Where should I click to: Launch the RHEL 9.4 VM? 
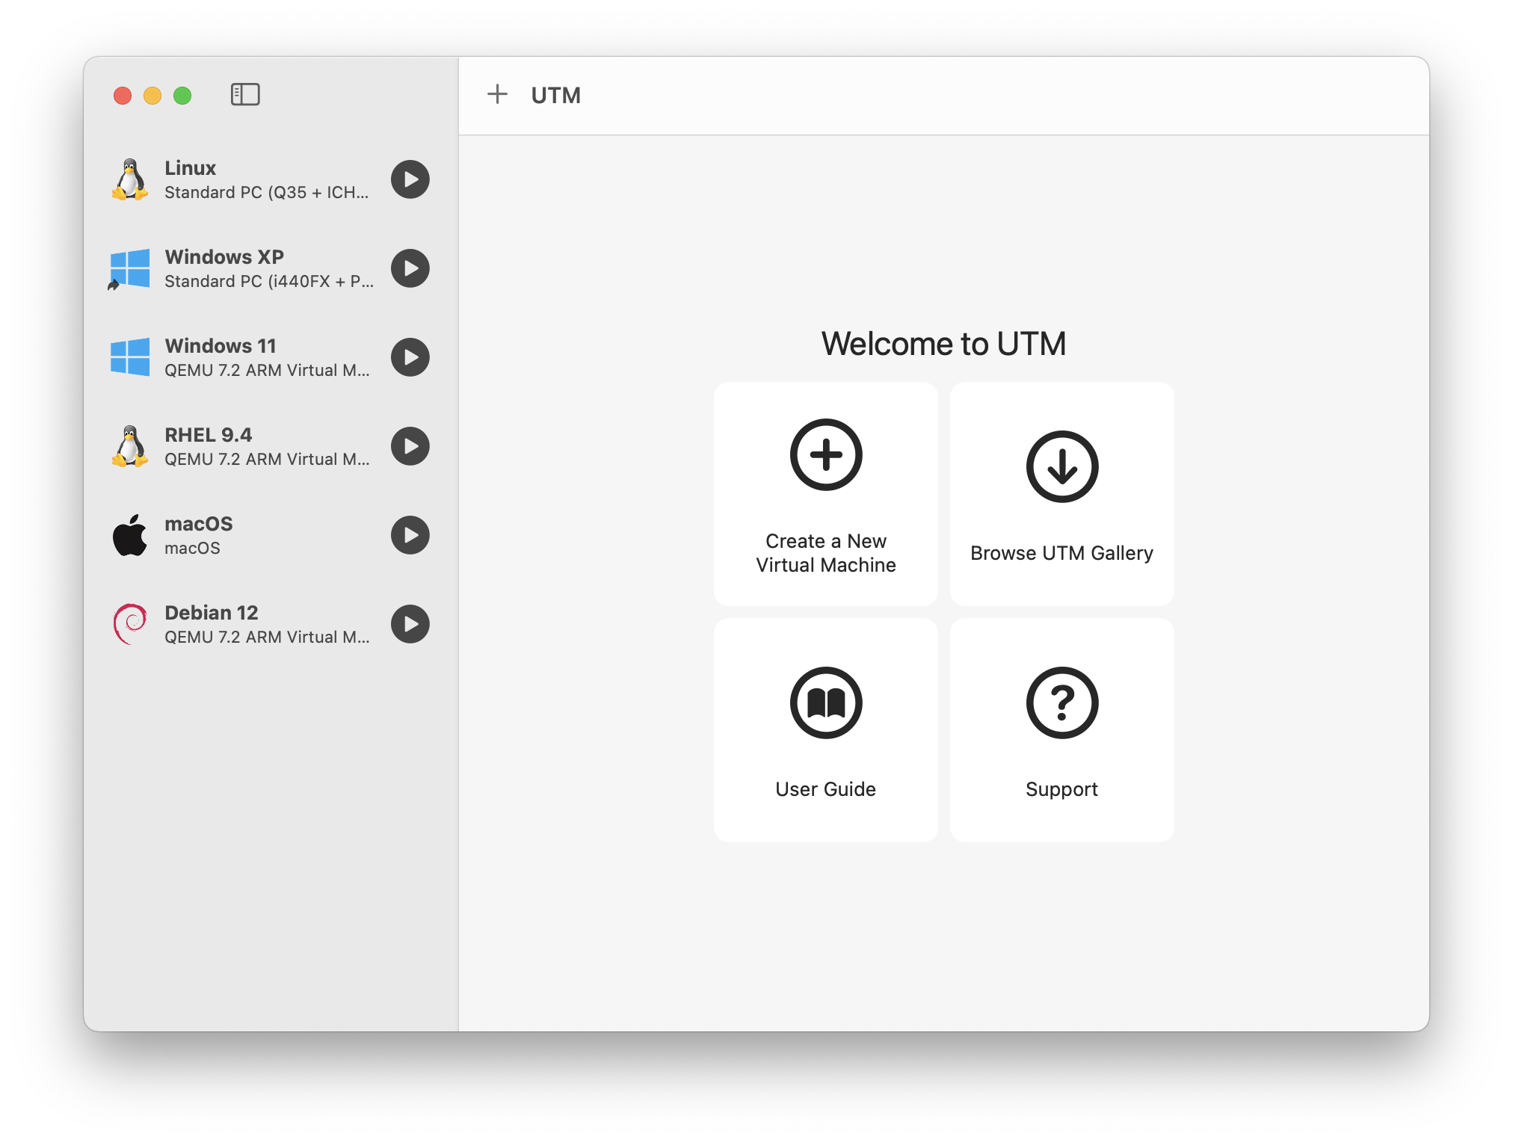(410, 446)
